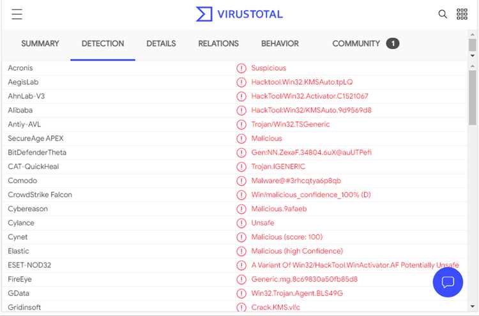This screenshot has height=316, width=479.
Task: Select the AhnLab-V3 engine name
Action: [x=26, y=96]
